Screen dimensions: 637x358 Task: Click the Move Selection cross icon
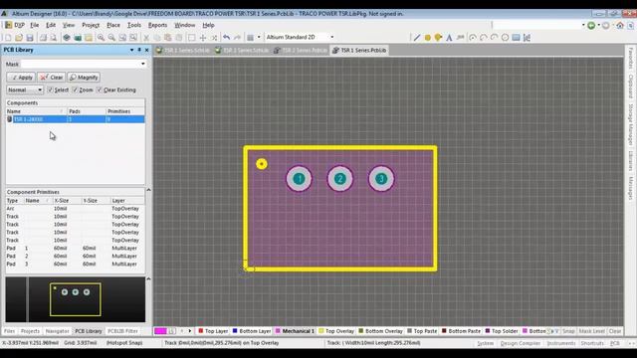(x=203, y=38)
